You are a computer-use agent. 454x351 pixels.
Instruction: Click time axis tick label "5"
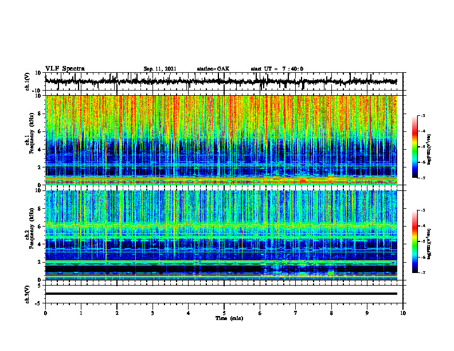pos(224,313)
